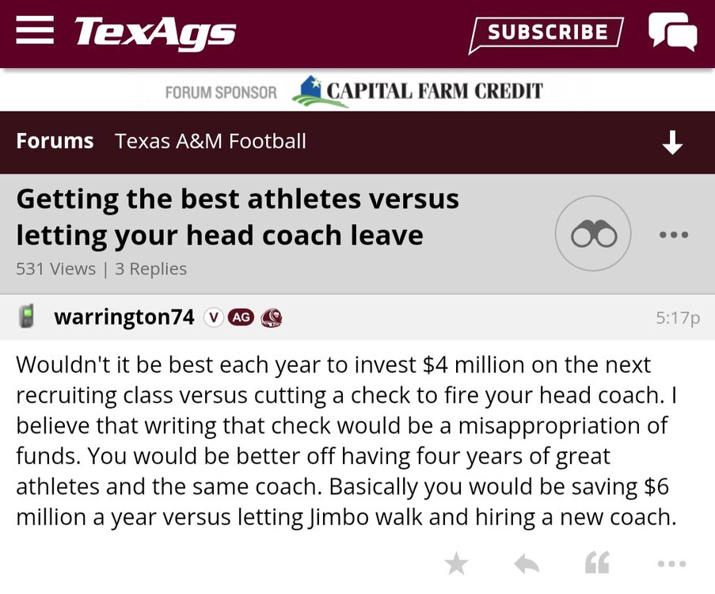Star this post by warrington74
The image size is (715, 594).
click(x=456, y=564)
